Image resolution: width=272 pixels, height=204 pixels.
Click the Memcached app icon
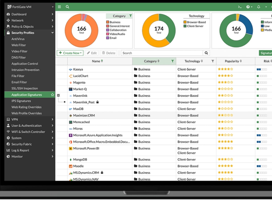[x=70, y=122]
